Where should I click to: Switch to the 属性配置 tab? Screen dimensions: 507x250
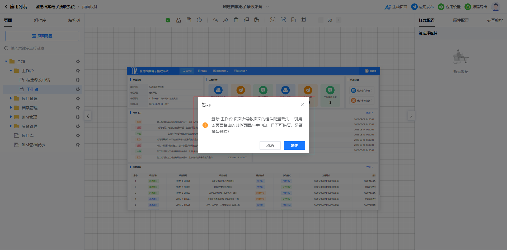click(461, 20)
